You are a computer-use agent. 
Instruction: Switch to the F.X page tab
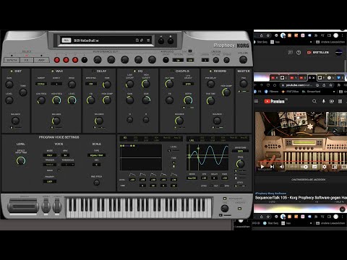point(27,60)
